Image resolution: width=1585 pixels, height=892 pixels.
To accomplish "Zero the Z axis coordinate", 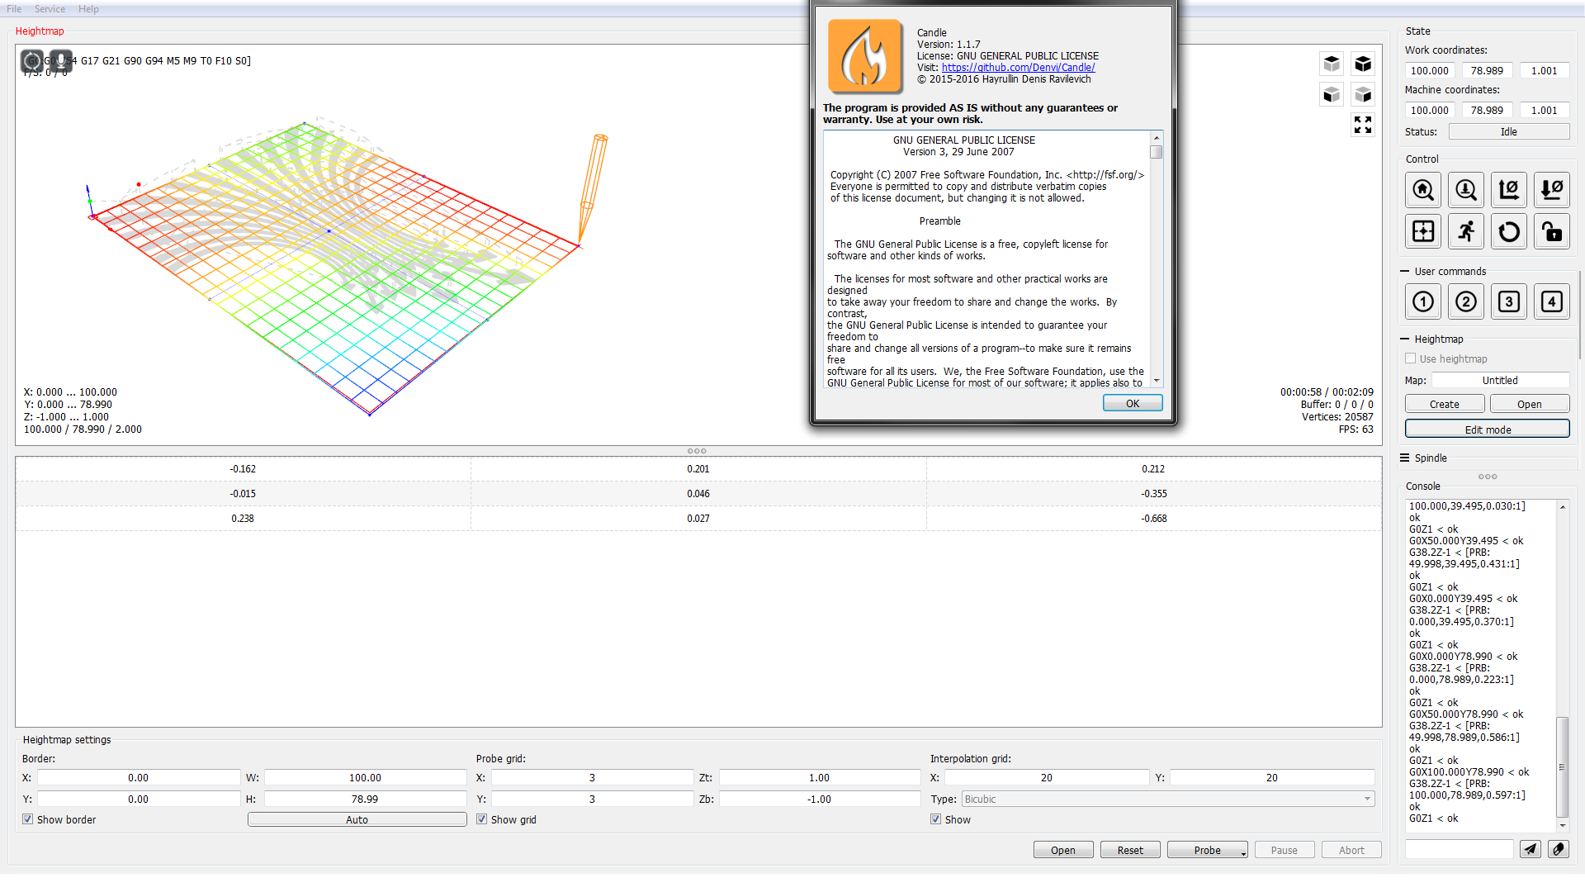I will pyautogui.click(x=1552, y=189).
